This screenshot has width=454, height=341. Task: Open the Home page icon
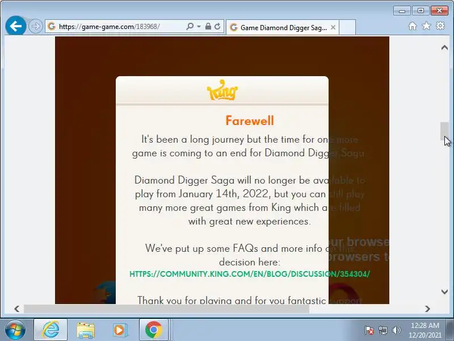[413, 26]
